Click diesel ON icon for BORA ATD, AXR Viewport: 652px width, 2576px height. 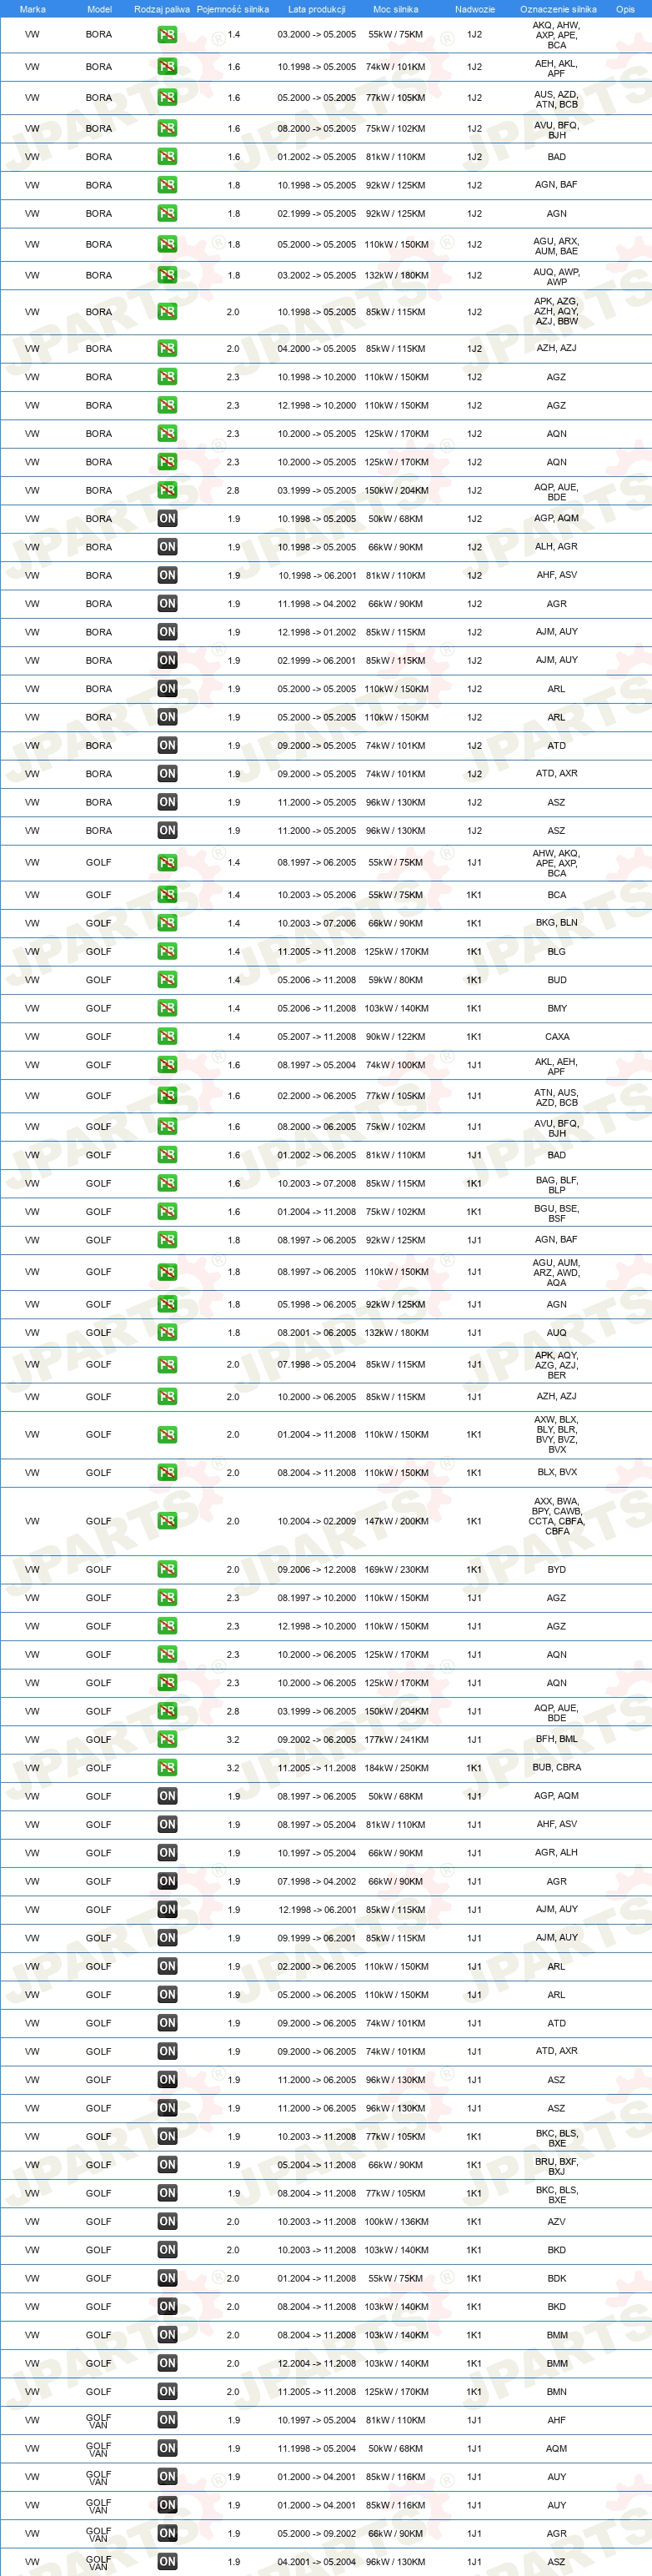167,773
